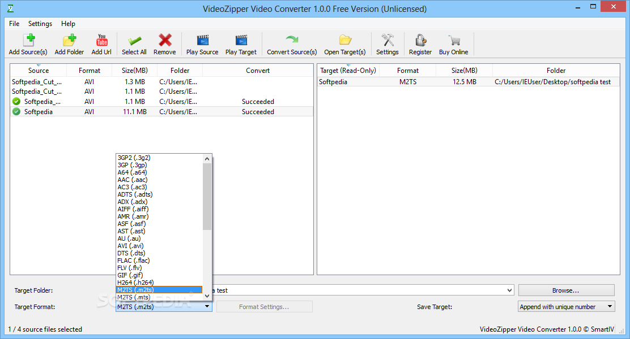Click green success icon on the Softpedia 11.1 MB row

(x=16, y=112)
